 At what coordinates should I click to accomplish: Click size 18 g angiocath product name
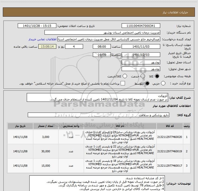[x=120, y=166]
